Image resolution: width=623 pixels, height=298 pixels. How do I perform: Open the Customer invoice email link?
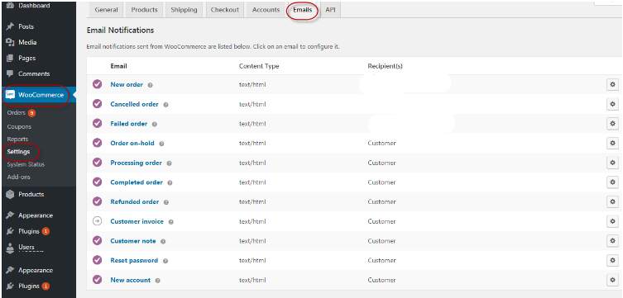click(x=137, y=221)
